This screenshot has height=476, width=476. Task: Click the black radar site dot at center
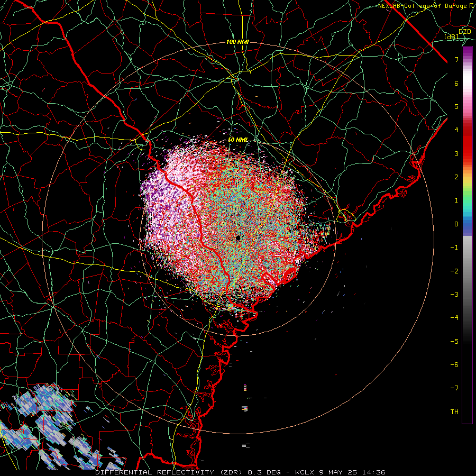(238, 238)
